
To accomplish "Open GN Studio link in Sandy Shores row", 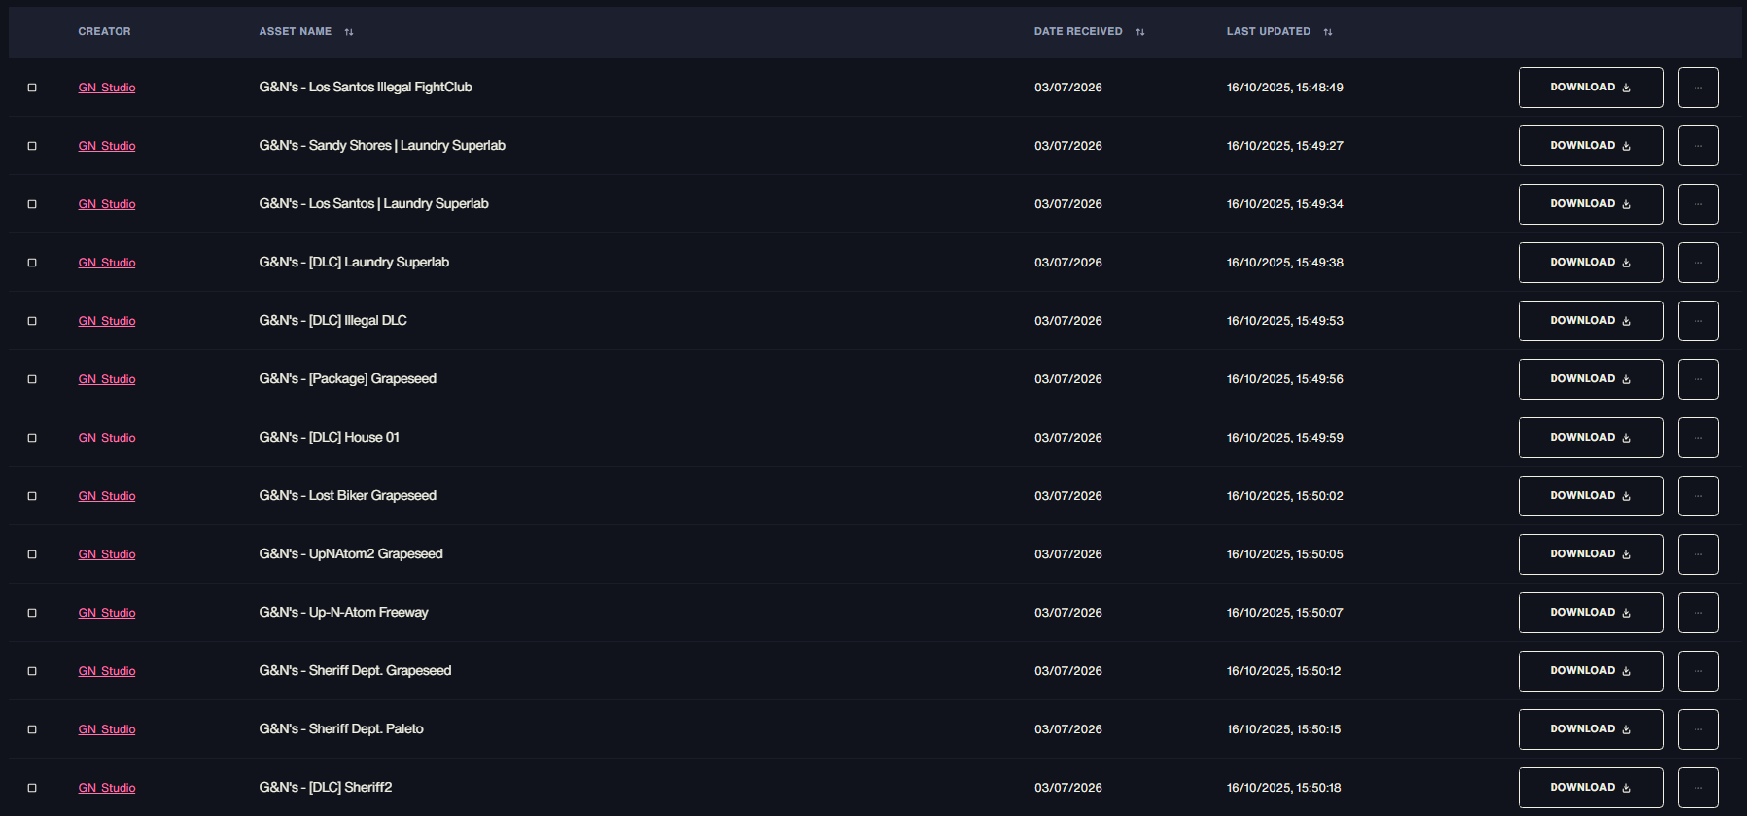I will coord(107,146).
